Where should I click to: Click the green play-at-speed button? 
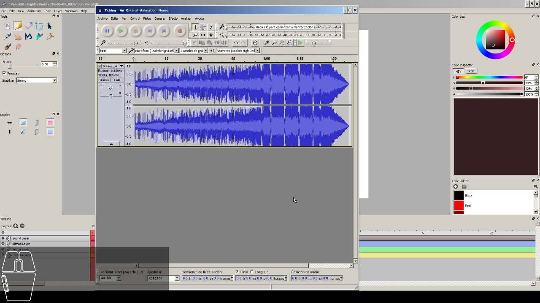300,43
